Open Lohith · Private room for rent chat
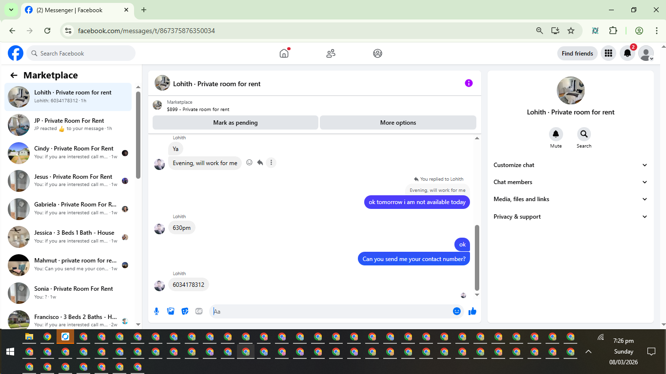The width and height of the screenshot is (666, 374). click(x=68, y=96)
